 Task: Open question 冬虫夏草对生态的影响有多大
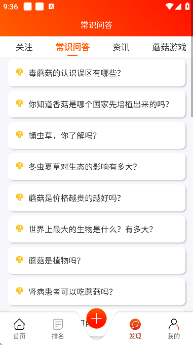(97, 167)
